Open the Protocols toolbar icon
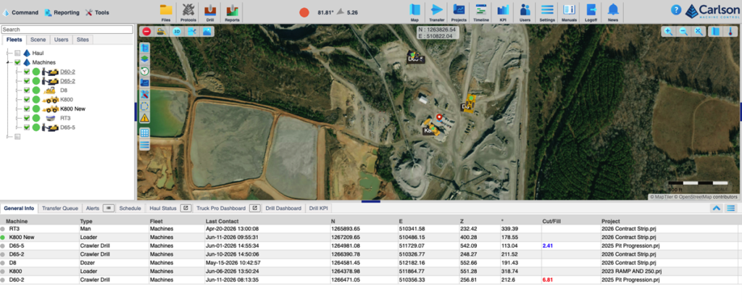The image size is (742, 302). (x=188, y=12)
